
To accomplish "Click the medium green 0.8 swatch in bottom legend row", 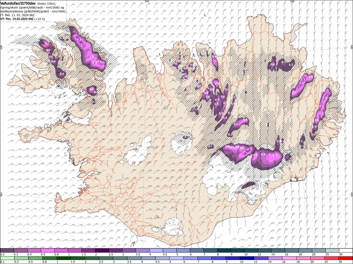I will tap(49, 258).
